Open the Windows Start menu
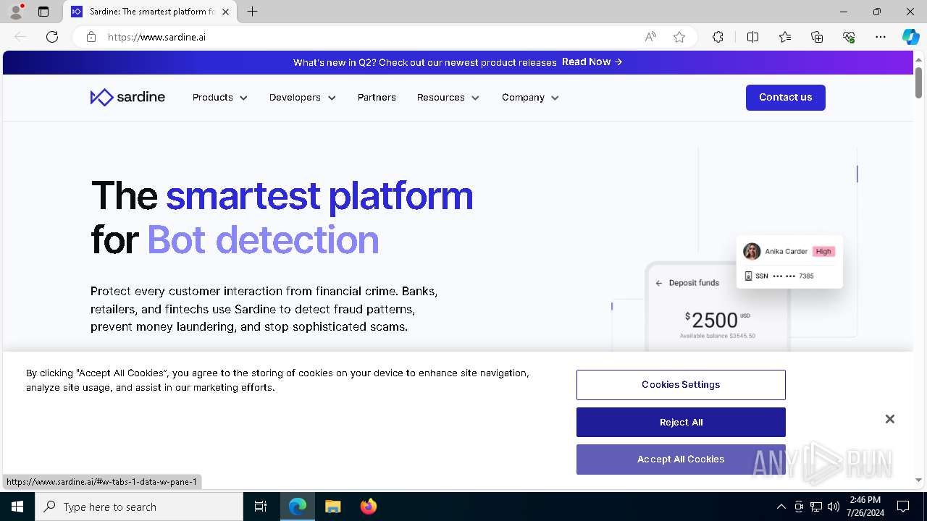This screenshot has height=521, width=927. (17, 507)
